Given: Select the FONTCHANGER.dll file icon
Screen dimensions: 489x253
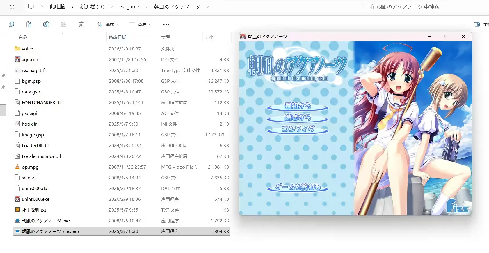Looking at the screenshot, I should (x=17, y=102).
